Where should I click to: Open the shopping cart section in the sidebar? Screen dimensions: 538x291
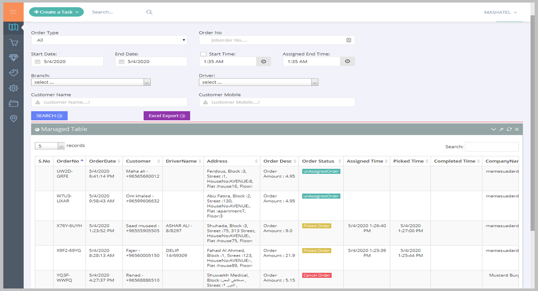click(13, 43)
